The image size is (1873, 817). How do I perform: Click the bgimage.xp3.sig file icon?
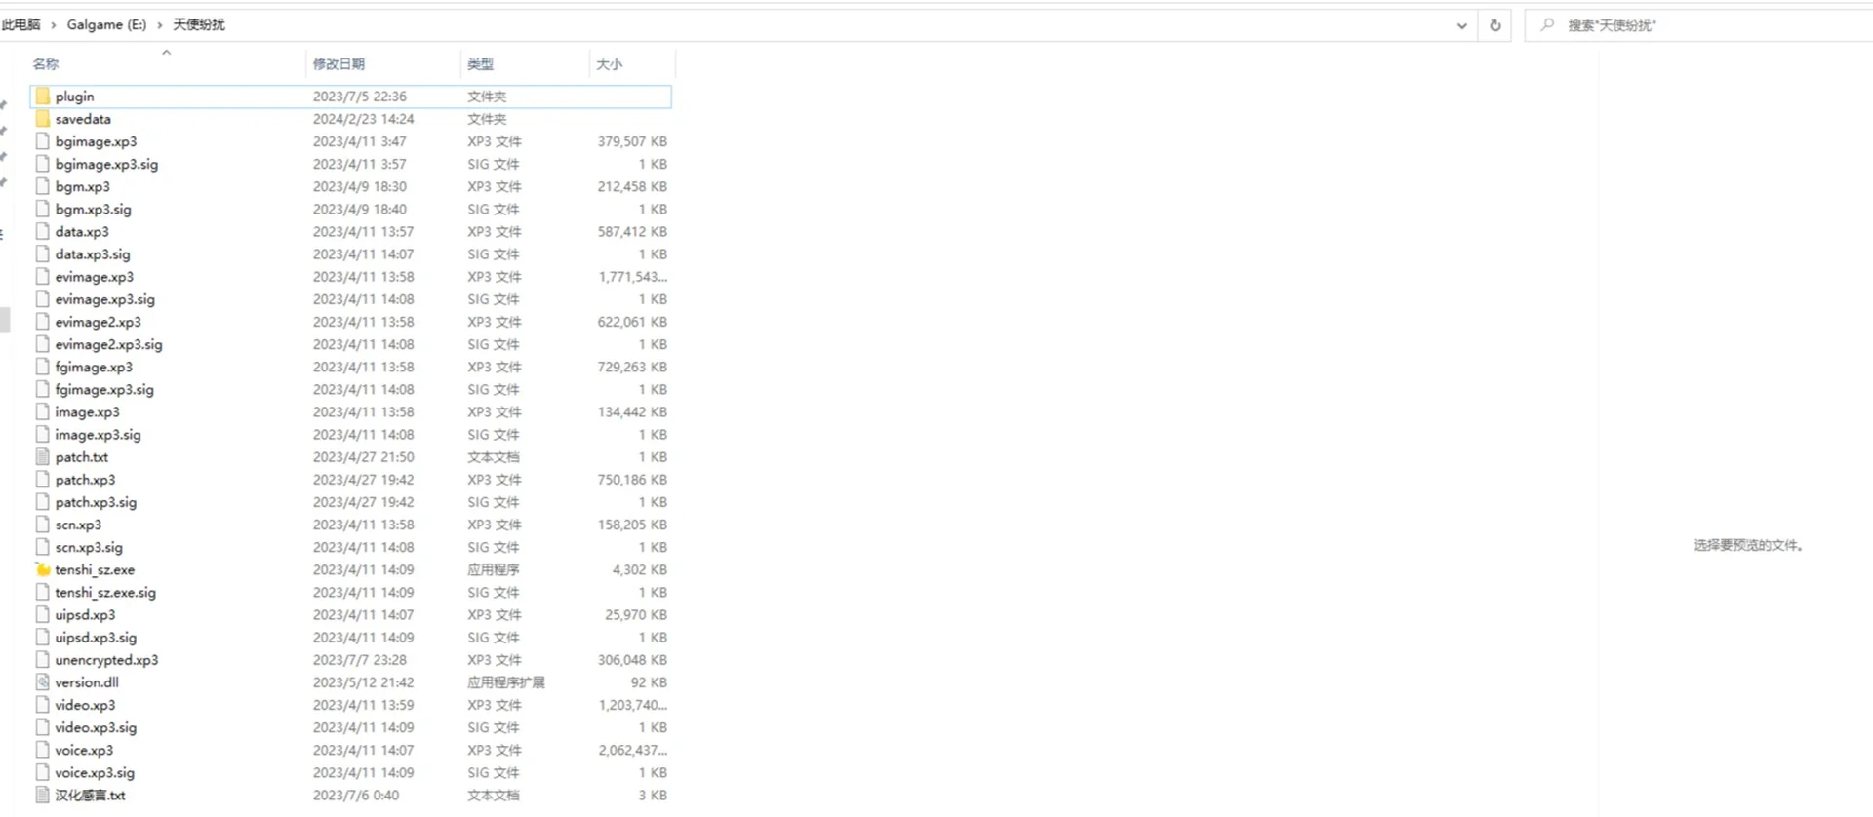tap(42, 163)
